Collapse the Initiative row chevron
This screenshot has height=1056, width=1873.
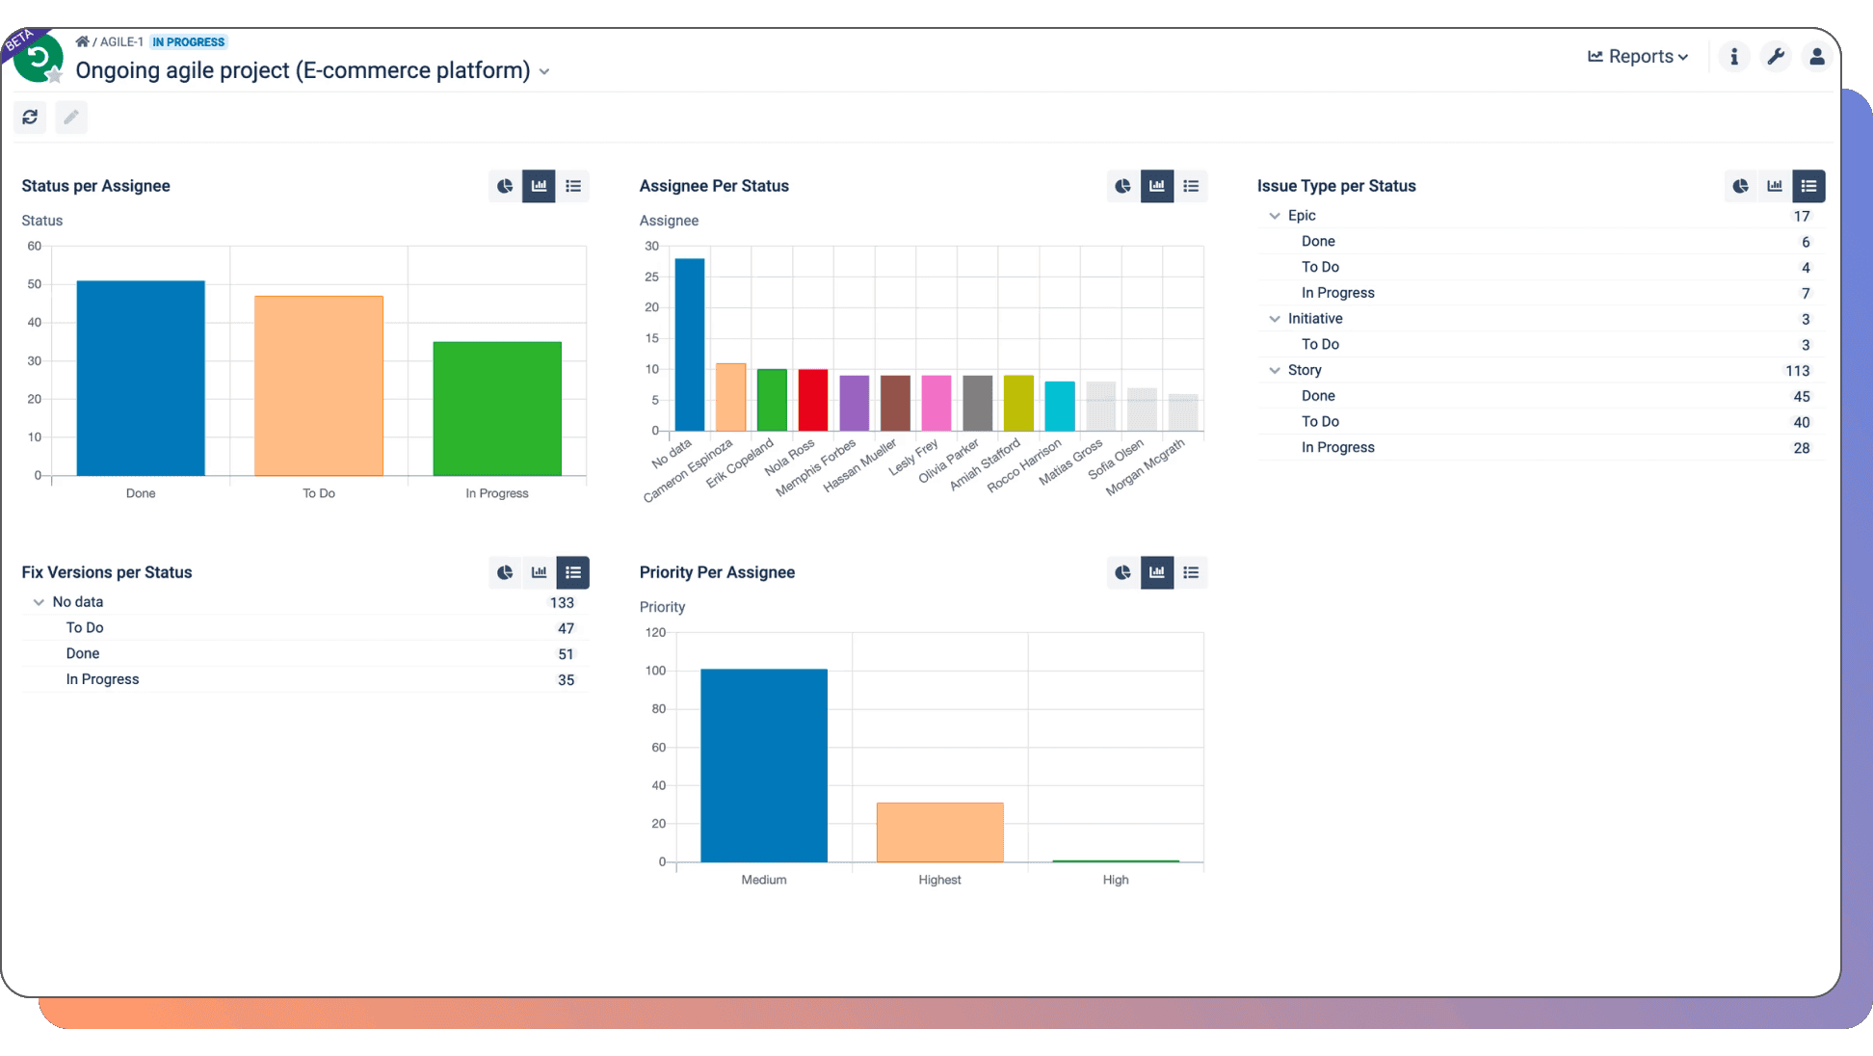(1275, 319)
